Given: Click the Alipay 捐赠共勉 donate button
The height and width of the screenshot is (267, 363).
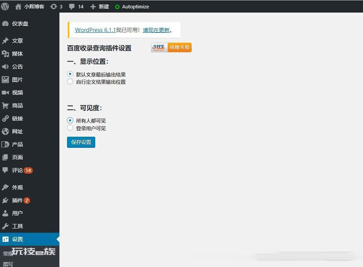Looking at the screenshot, I should 171,48.
